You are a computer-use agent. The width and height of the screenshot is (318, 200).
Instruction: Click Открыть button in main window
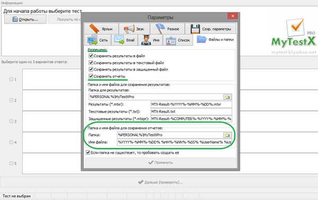coord(25,19)
